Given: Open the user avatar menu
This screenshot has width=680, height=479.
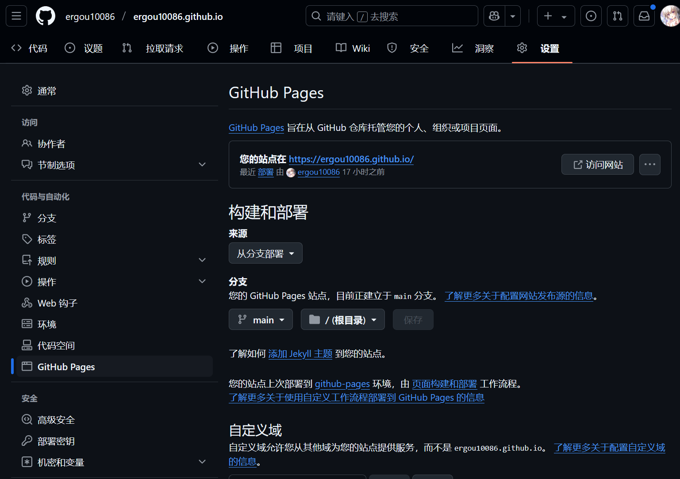Looking at the screenshot, I should [x=670, y=16].
